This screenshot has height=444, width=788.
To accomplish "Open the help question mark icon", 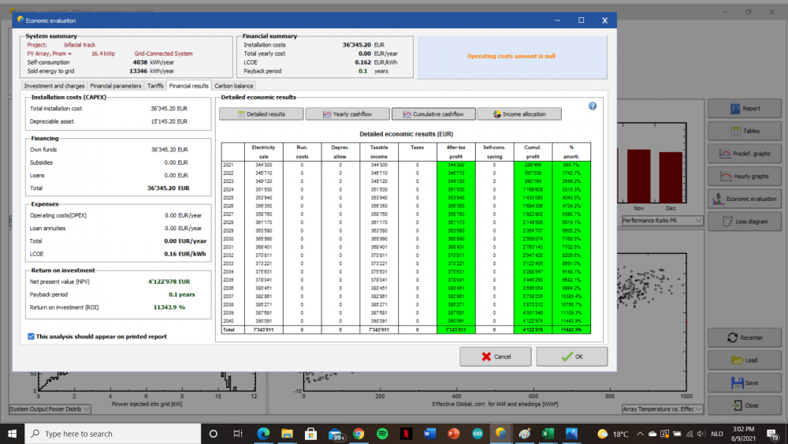I will 592,106.
